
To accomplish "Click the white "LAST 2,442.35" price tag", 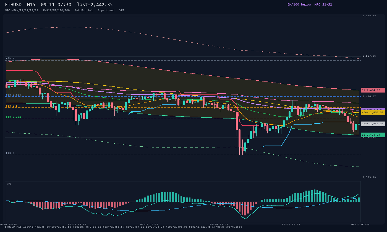I will pos(373,124).
